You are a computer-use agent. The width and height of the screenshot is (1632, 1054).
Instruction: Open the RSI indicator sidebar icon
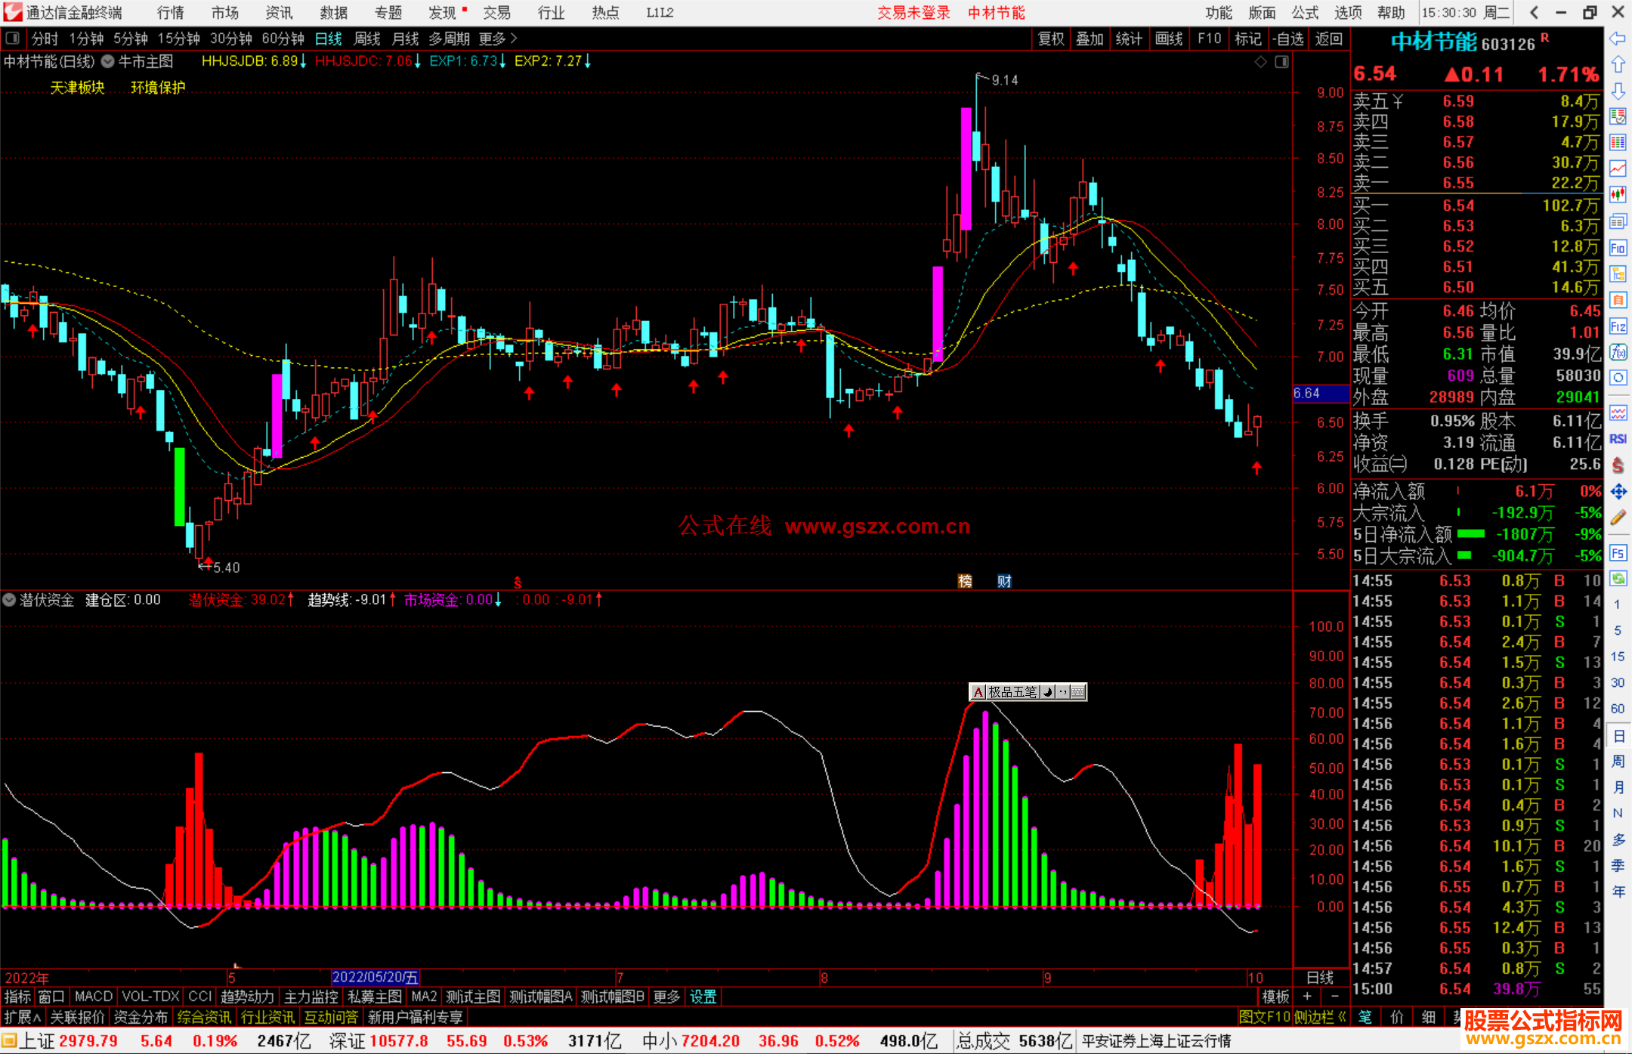[x=1618, y=439]
